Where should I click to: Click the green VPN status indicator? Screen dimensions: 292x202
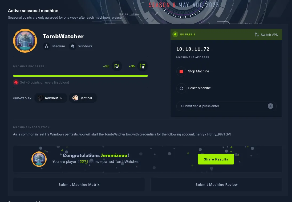175,34
